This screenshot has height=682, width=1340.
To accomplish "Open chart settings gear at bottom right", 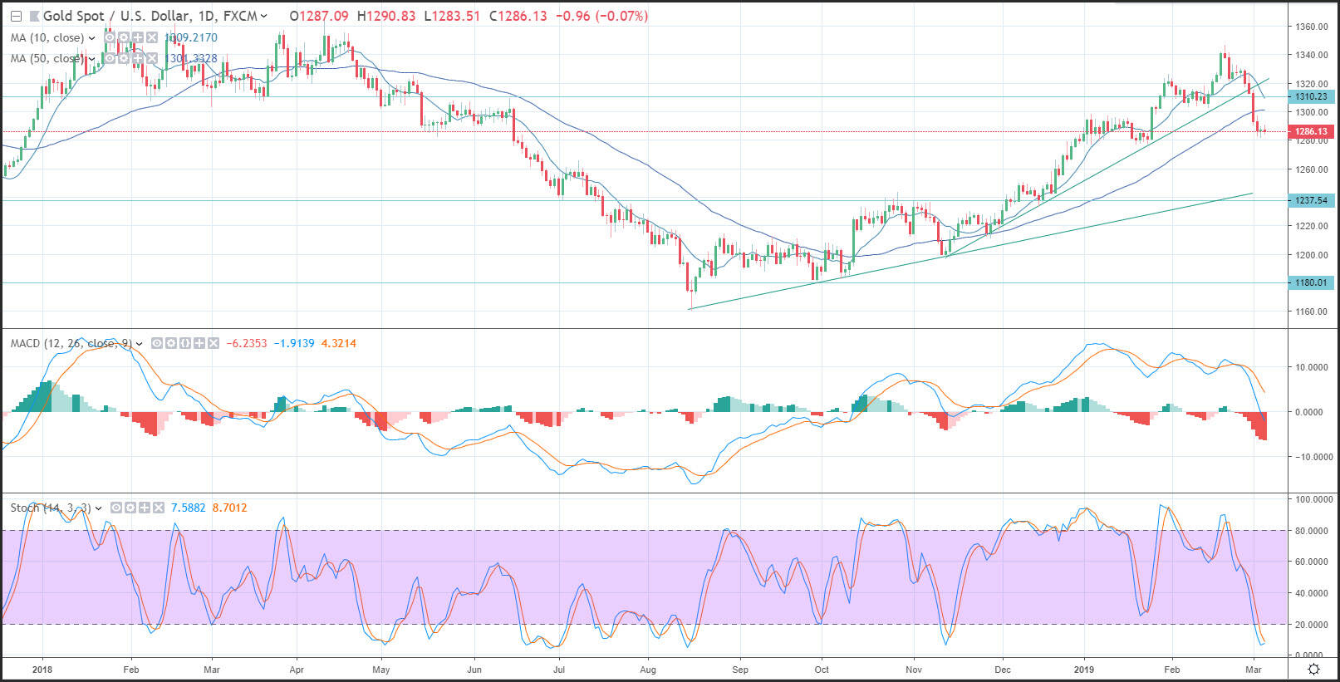I will tap(1313, 670).
